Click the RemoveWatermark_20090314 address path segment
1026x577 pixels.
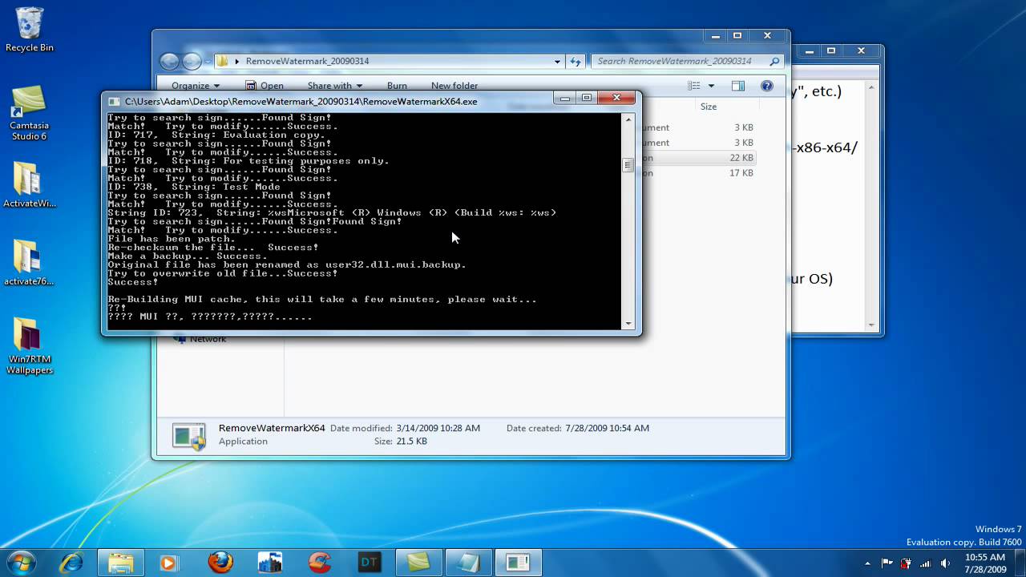click(x=307, y=61)
